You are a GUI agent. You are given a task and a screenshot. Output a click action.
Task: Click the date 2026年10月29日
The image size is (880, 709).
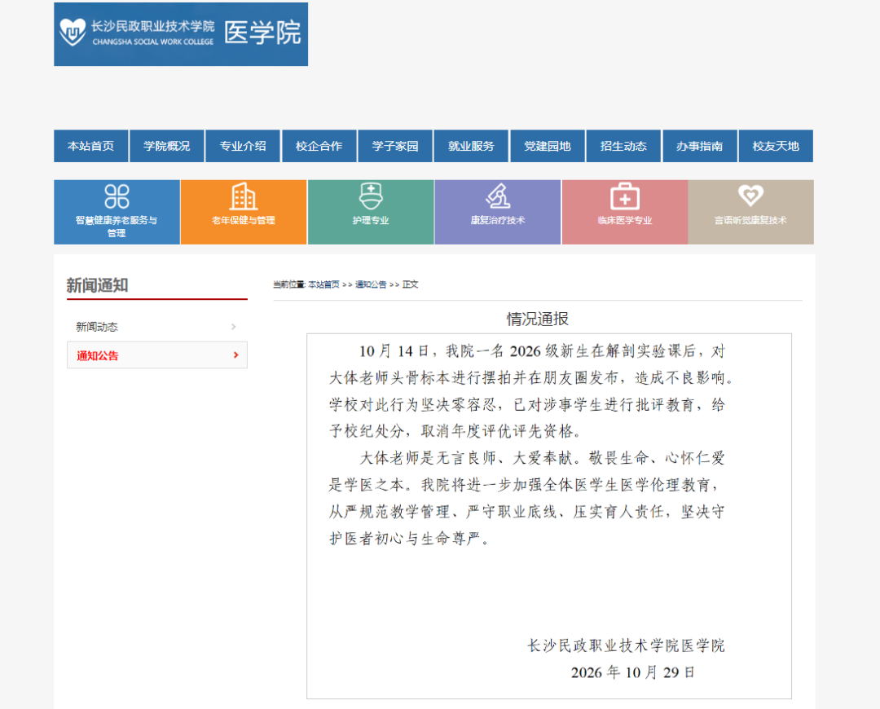pyautogui.click(x=633, y=672)
